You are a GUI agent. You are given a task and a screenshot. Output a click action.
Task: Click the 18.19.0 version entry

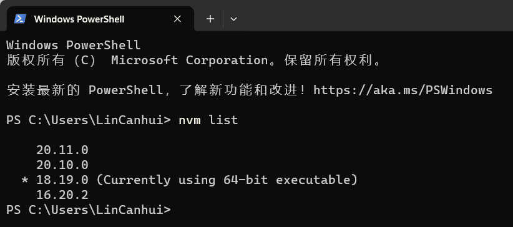62,180
